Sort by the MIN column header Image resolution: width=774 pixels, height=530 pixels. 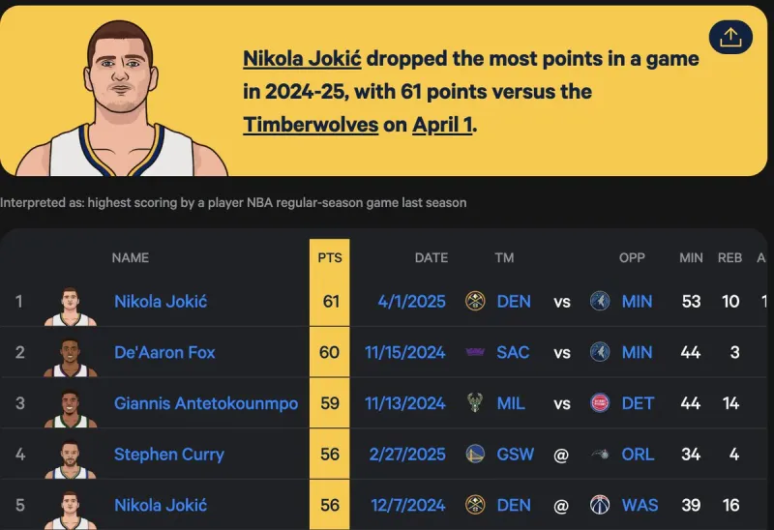click(691, 257)
